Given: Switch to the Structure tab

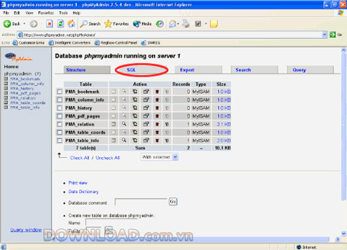Looking at the screenshot, I should pyautogui.click(x=86, y=70).
